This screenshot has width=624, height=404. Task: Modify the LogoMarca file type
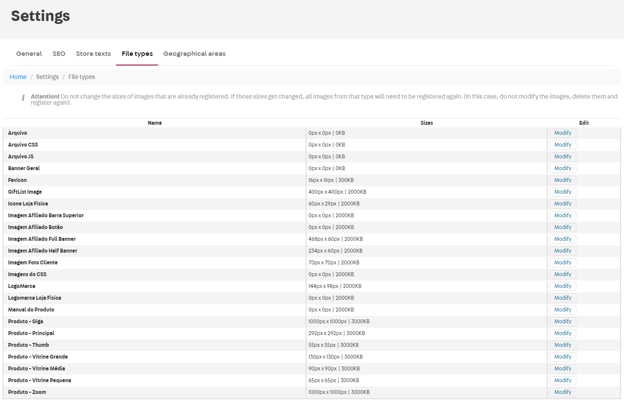(562, 286)
